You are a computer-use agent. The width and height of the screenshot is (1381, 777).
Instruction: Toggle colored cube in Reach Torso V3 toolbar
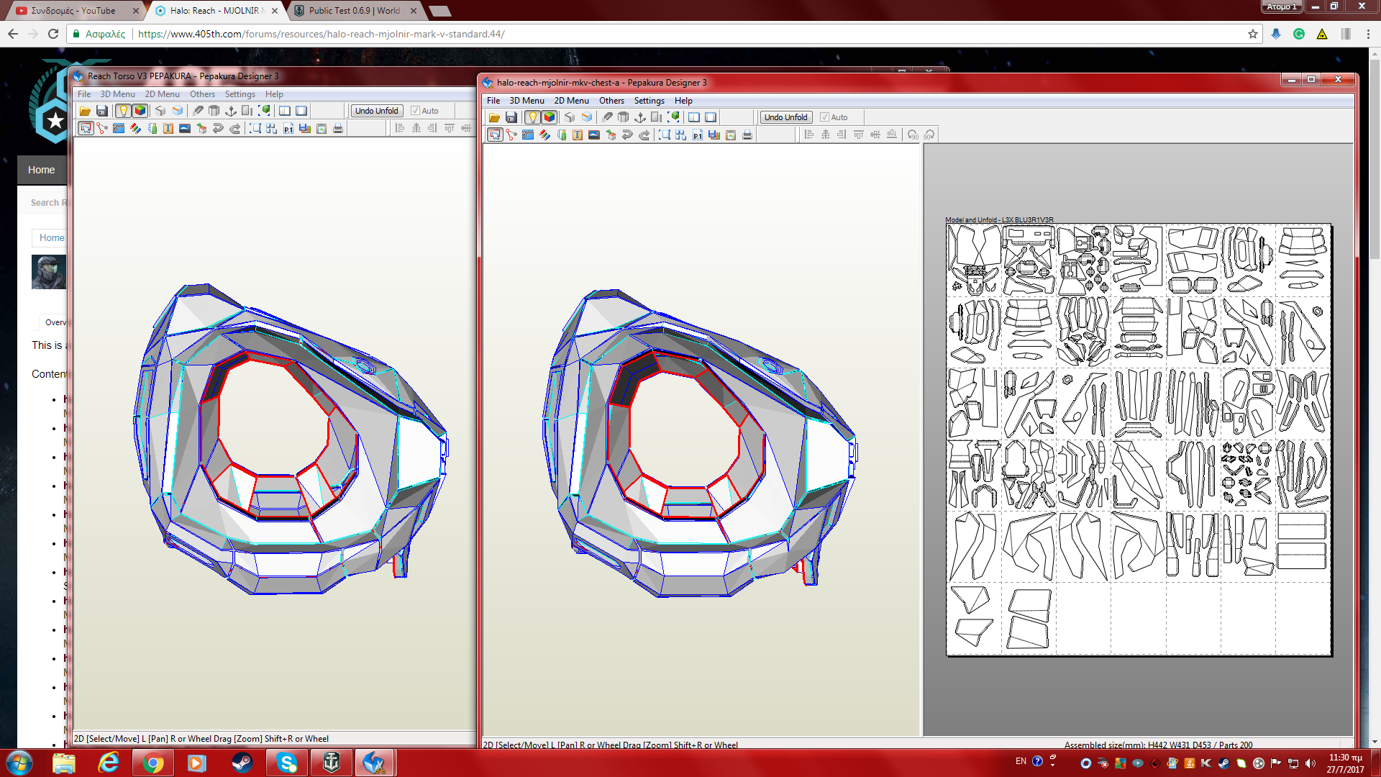(x=140, y=111)
